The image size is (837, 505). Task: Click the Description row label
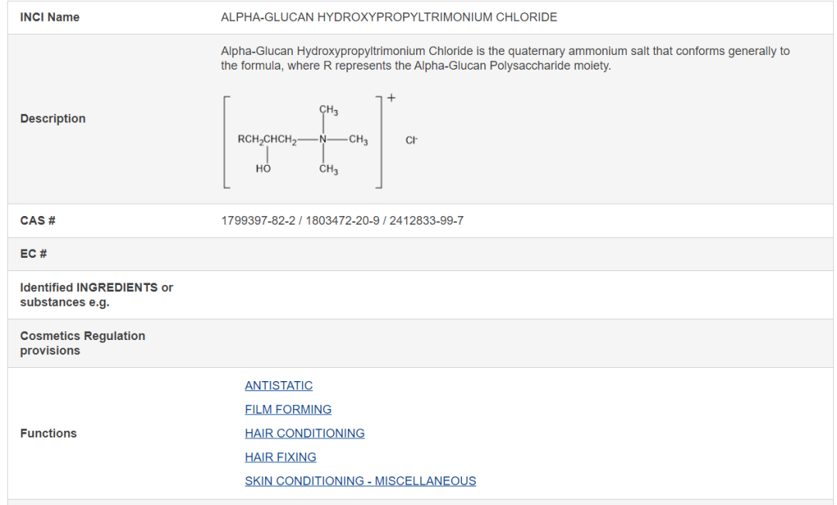[x=53, y=119]
